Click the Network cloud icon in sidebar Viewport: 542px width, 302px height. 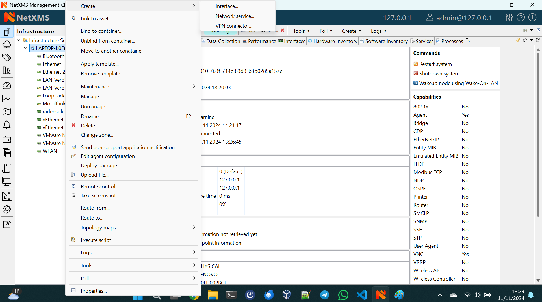click(7, 44)
